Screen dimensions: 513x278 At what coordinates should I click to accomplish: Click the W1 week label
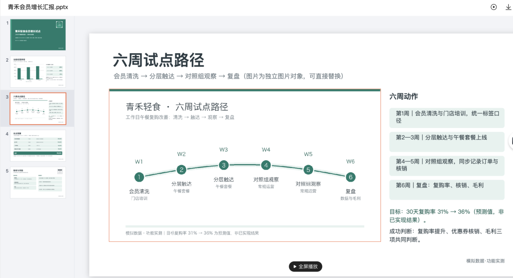pyautogui.click(x=139, y=162)
